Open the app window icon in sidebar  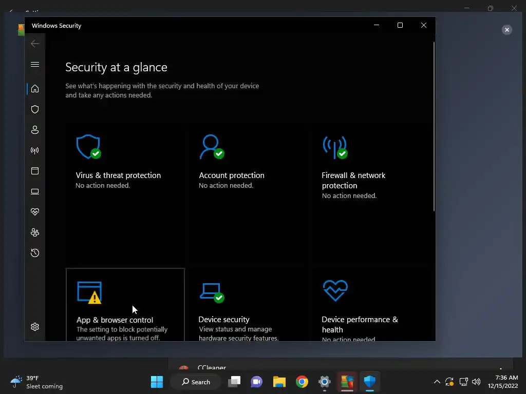coord(35,171)
